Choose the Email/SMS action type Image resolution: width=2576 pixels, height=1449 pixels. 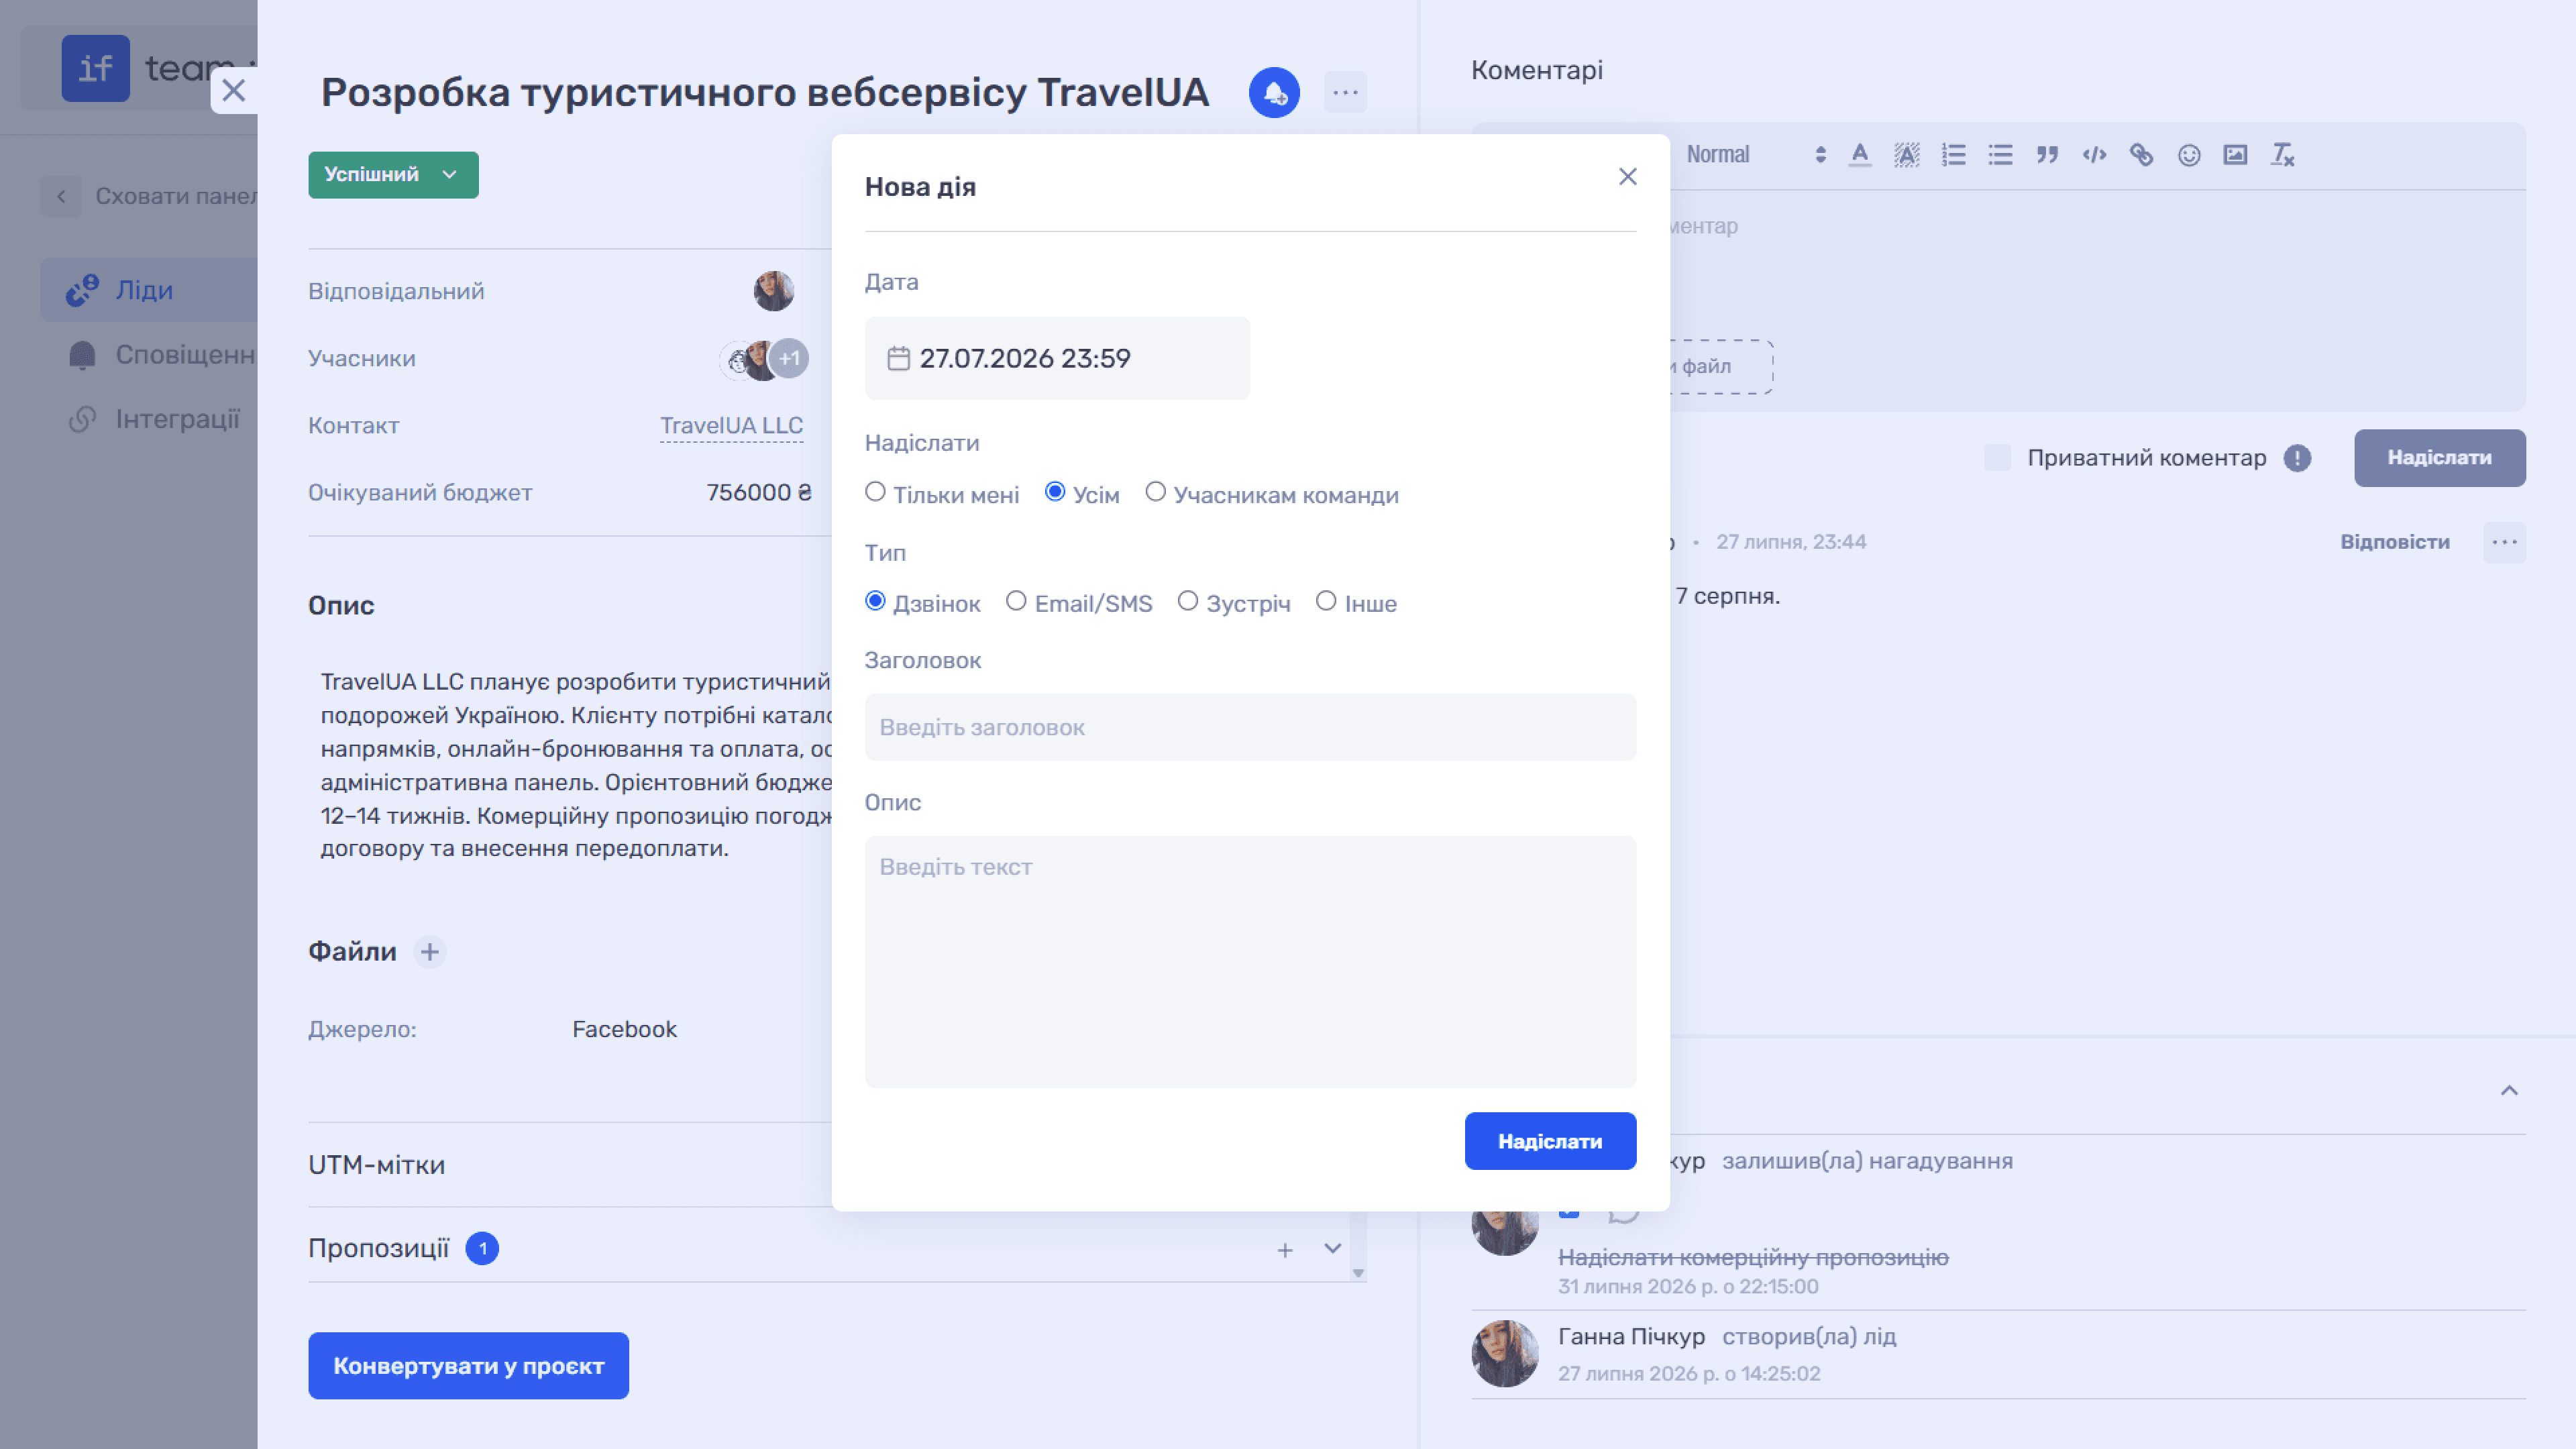point(1016,601)
